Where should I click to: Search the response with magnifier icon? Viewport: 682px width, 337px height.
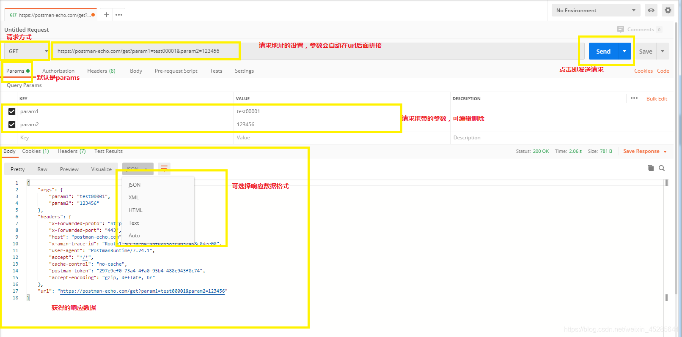662,168
